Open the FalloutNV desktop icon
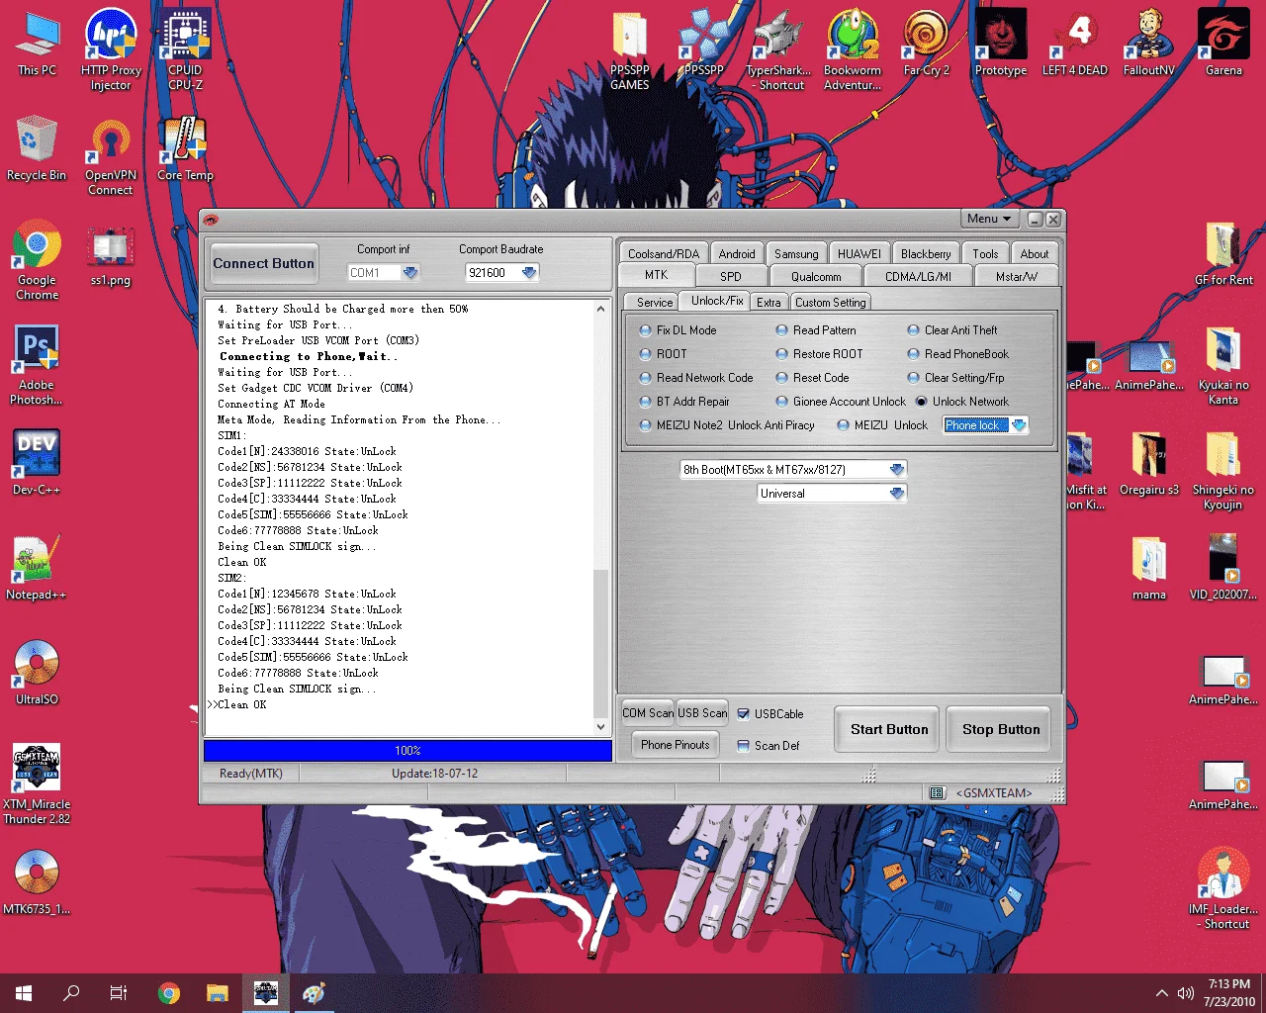The width and height of the screenshot is (1266, 1013). 1149,44
